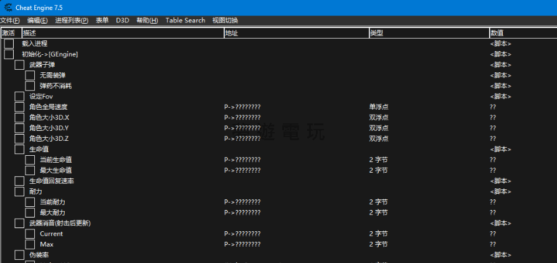Click the value ?? of 角色全局速度
This screenshot has height=263, width=557.
pos(493,107)
